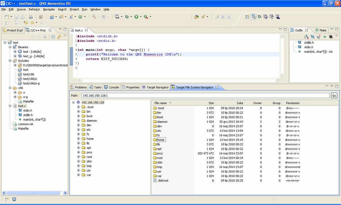341x205 pixels.
Task: Click the Open Perspective icon
Action: 247,17
